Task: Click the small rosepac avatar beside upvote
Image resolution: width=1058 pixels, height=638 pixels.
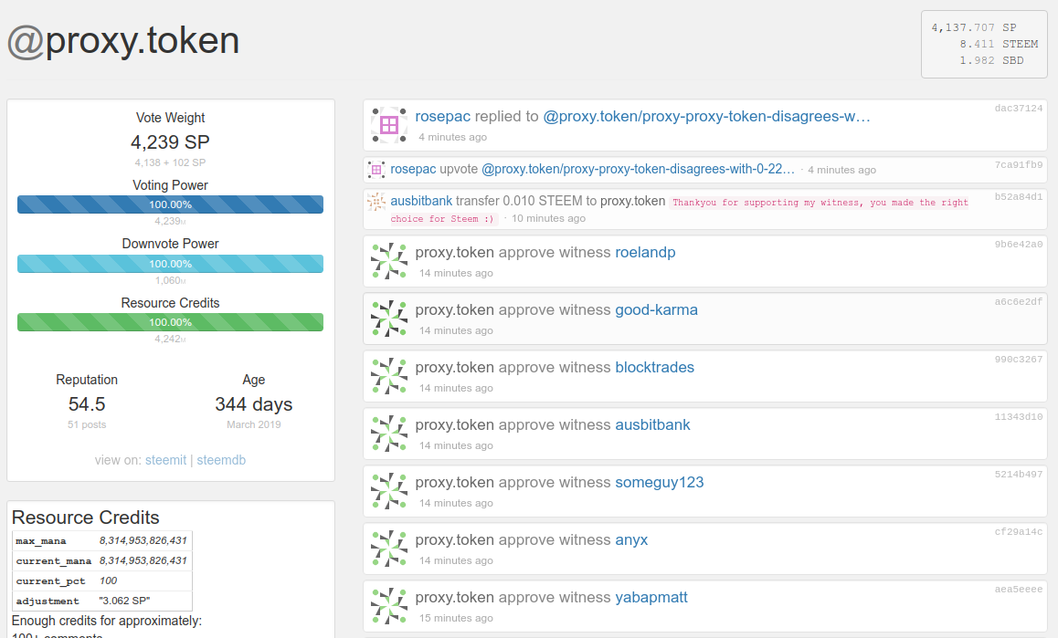Action: coord(376,170)
